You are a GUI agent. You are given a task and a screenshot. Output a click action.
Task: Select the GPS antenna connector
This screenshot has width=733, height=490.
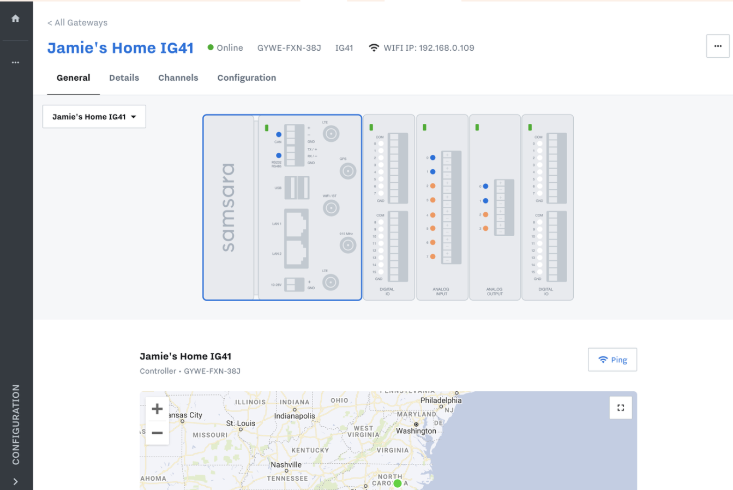(x=347, y=171)
